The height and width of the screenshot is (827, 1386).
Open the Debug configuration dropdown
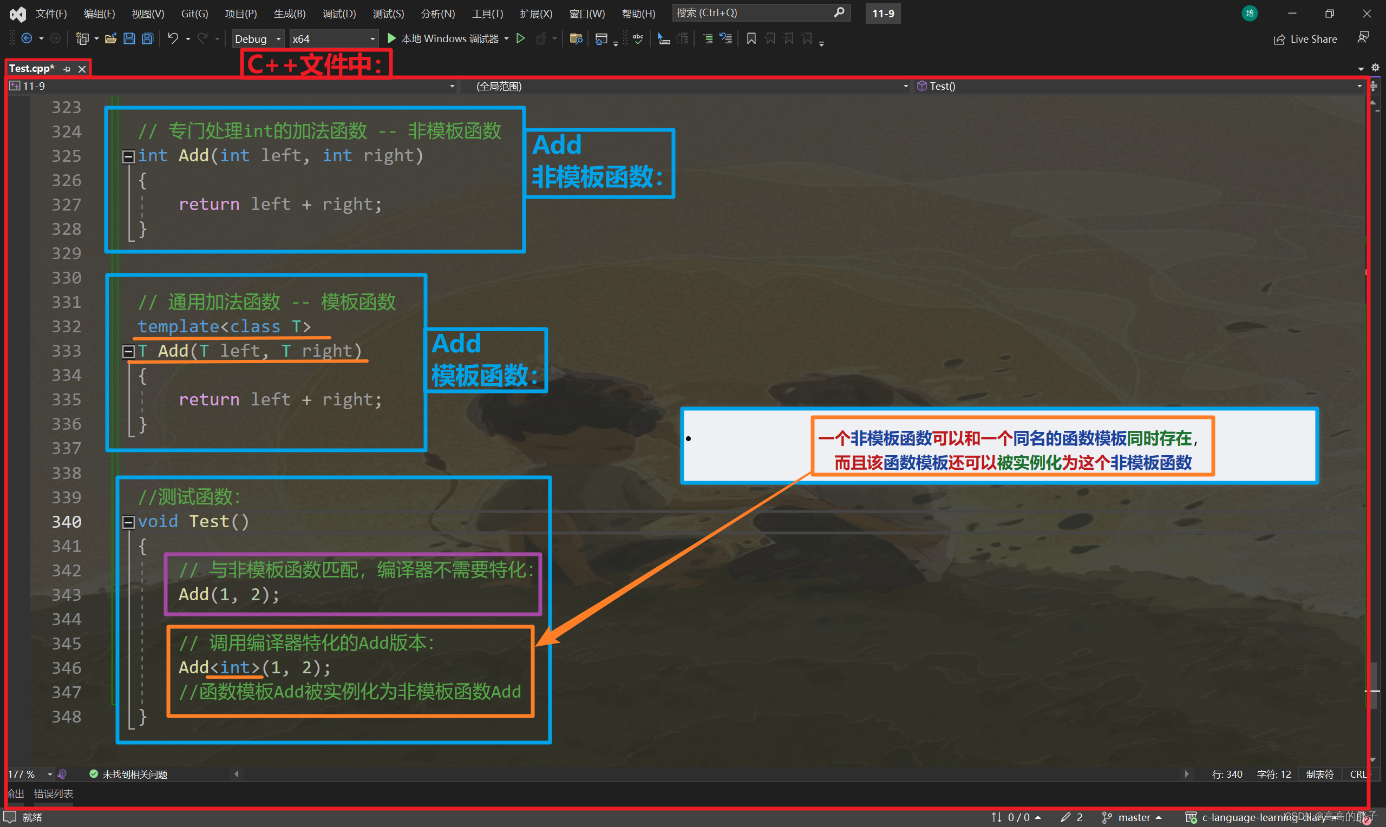(x=258, y=39)
